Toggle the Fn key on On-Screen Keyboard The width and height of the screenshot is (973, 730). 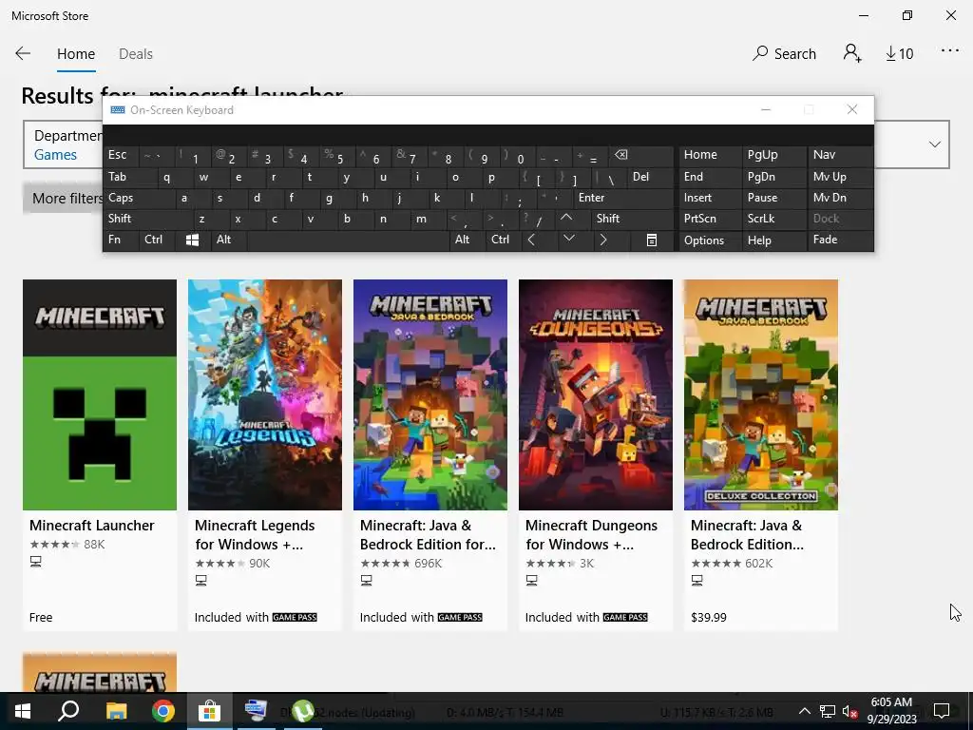point(122,240)
